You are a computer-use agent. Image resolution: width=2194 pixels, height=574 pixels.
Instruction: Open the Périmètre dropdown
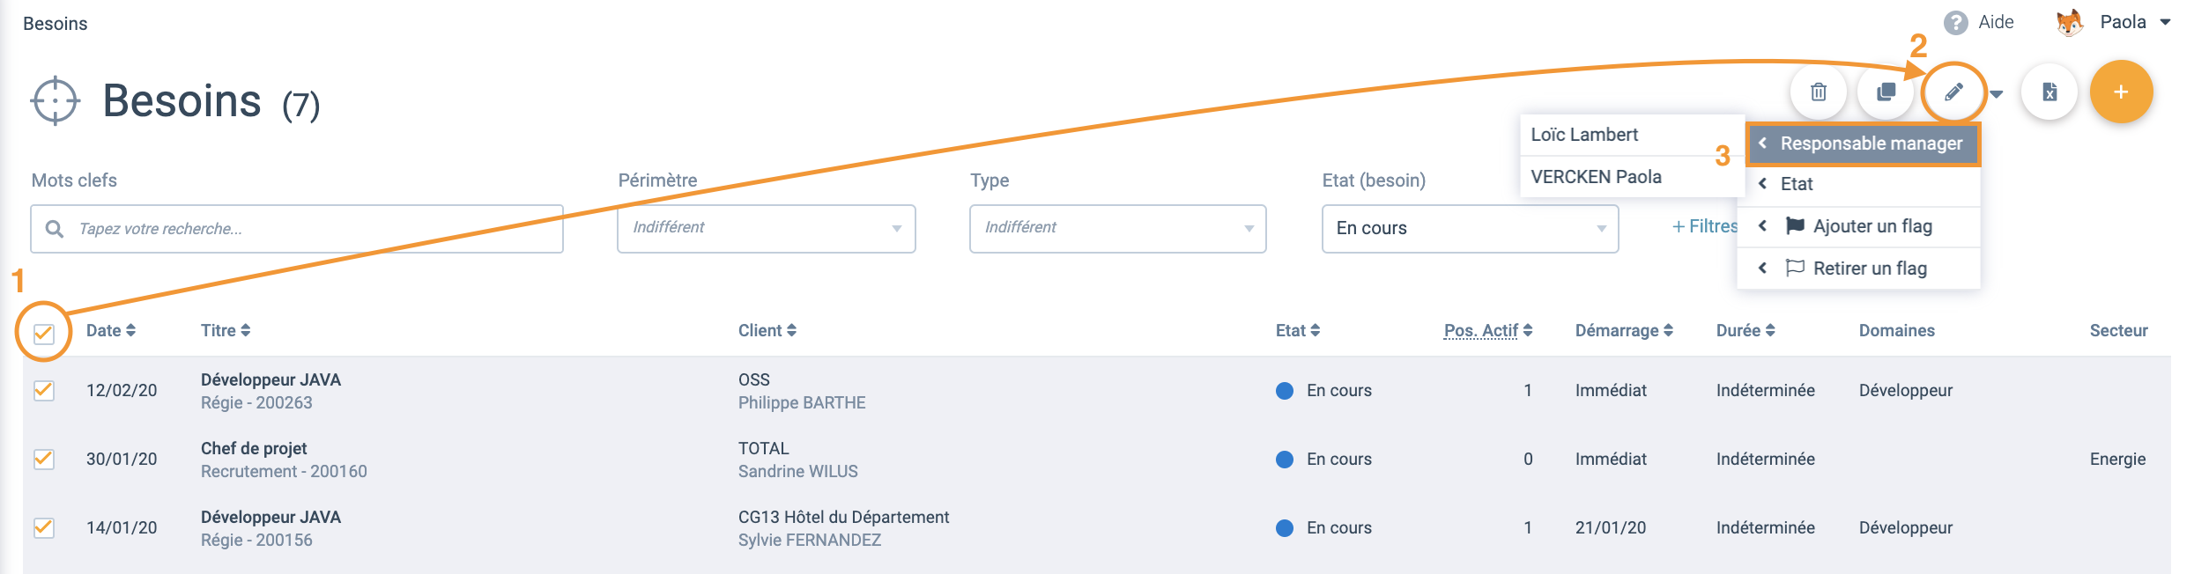(767, 229)
